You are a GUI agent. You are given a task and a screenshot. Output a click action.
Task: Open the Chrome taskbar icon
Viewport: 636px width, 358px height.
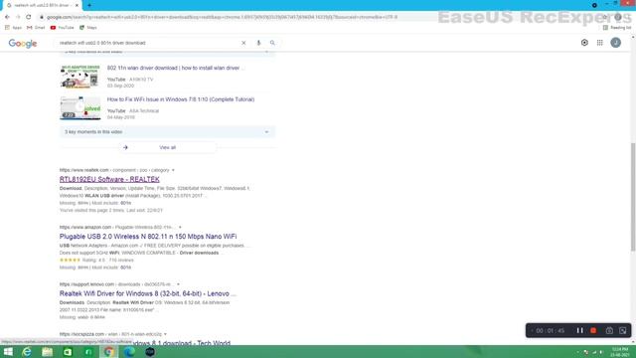[x=108, y=352]
